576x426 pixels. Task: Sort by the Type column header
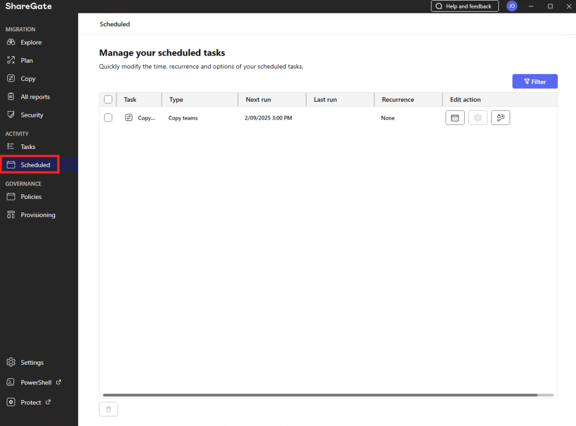(x=200, y=99)
